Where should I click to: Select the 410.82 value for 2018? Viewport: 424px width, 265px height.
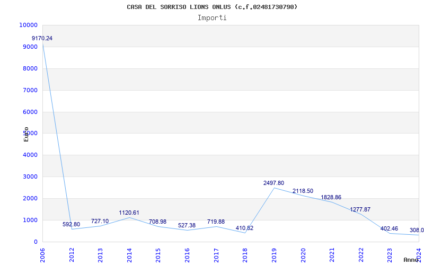point(244,228)
